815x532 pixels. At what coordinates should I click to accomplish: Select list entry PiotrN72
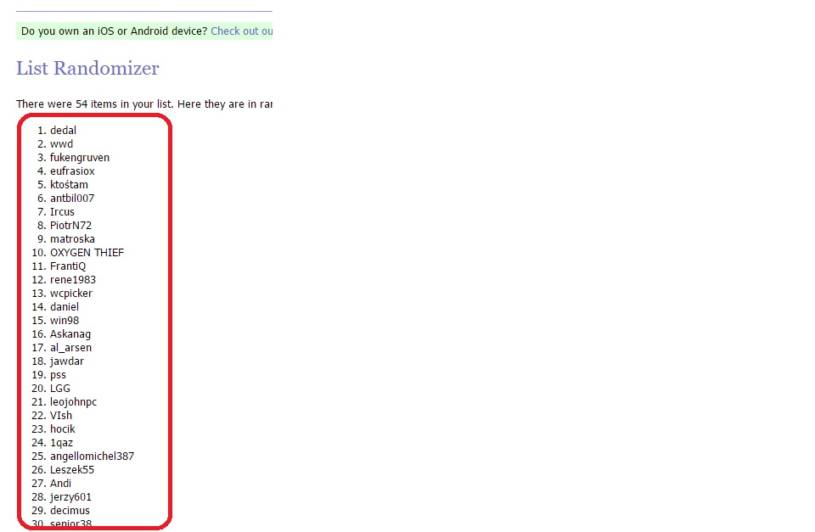70,226
